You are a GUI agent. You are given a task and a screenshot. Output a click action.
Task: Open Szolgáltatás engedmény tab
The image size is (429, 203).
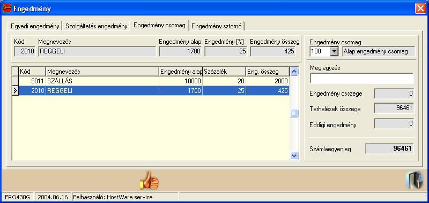pyautogui.click(x=97, y=26)
